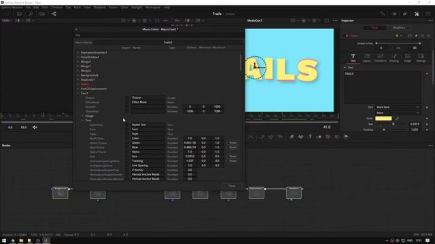Open File Explorer from the taskbar
This screenshot has width=435, height=244.
click(21, 241)
